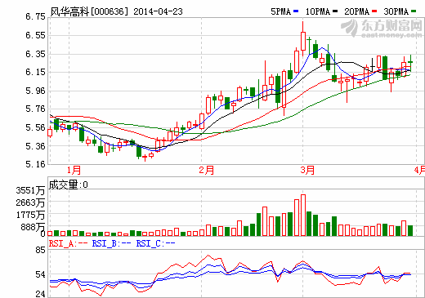Click the 24 RSI axis label
The height and width of the screenshot is (298, 425).
[40, 294]
